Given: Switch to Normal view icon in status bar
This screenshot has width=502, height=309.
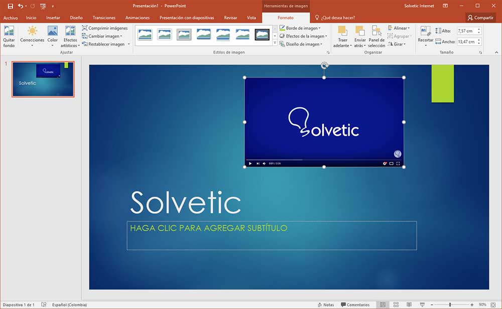Looking at the screenshot, I should coord(383,305).
